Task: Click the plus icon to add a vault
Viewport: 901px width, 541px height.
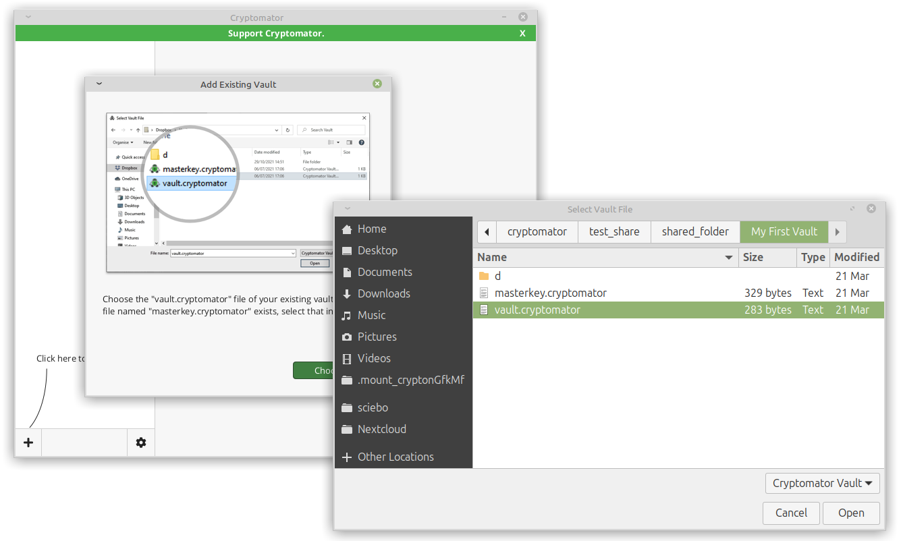Action: (x=28, y=443)
